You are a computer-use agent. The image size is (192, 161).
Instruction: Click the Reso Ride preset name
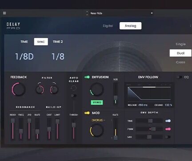coord(96,13)
